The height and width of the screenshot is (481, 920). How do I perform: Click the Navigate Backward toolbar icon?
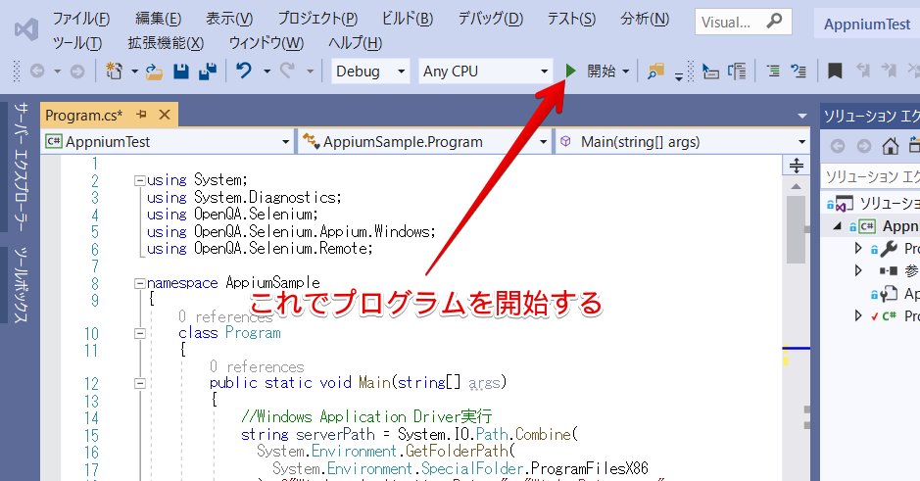click(37, 72)
